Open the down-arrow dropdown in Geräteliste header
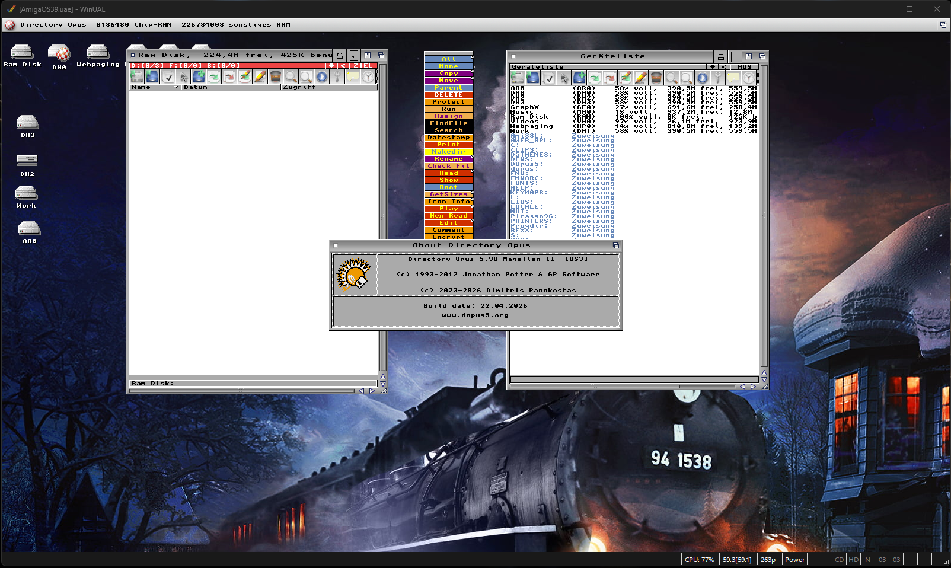Viewport: 951px width, 568px height. coord(712,67)
